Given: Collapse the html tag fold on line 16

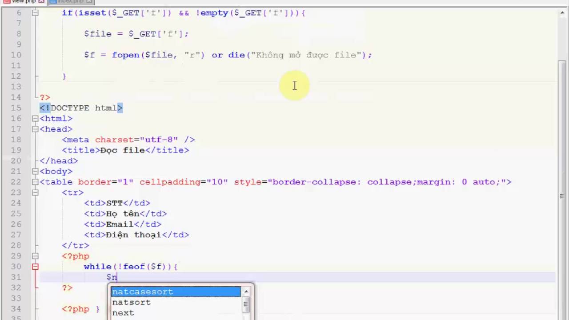Looking at the screenshot, I should [x=35, y=119].
